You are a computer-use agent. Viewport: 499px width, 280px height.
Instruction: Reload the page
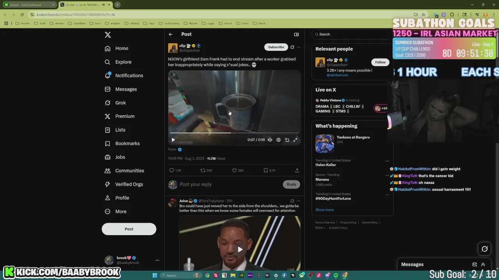click(x=22, y=14)
